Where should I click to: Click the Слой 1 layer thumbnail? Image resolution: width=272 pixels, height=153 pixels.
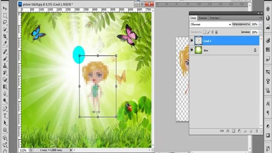(x=198, y=41)
